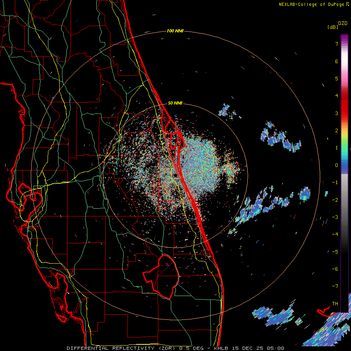Select the 6 value on color scale
The width and height of the screenshot is (351, 351).
[x=337, y=61]
